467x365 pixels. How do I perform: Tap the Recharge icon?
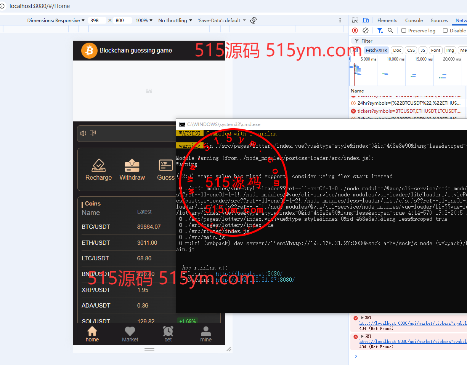[98, 166]
